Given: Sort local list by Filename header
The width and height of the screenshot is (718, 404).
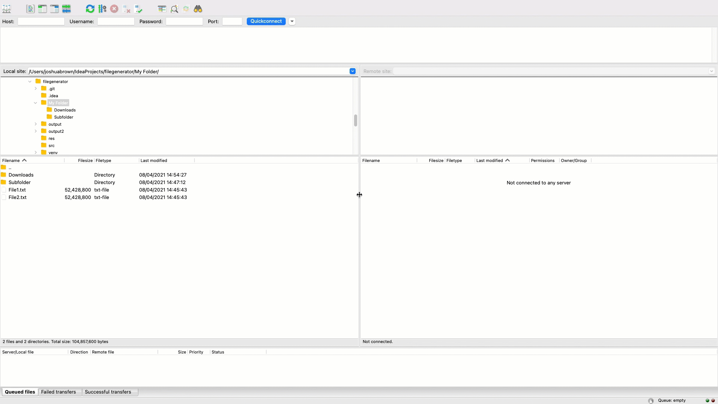Looking at the screenshot, I should 33,160.
